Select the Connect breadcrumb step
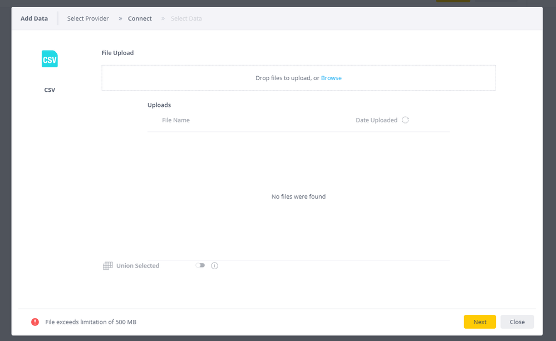Screen dimensions: 556x341 pyautogui.click(x=140, y=18)
